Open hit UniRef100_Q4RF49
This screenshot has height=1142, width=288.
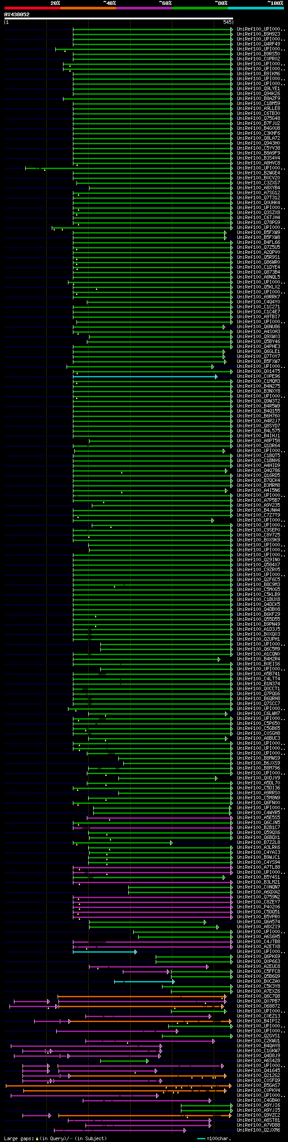tap(258, 44)
